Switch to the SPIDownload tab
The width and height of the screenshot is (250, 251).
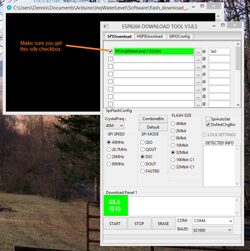coord(119,36)
